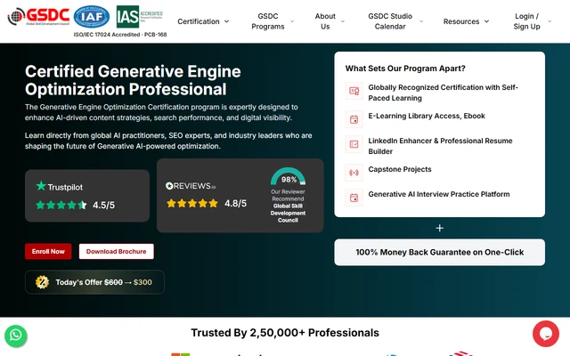Click 'Trusted By 2,50,000+ Professionals' heading
The image size is (570, 356).
285,333
